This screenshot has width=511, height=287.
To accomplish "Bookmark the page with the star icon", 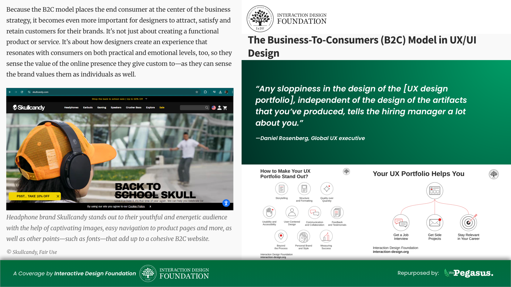I will 197,92.
